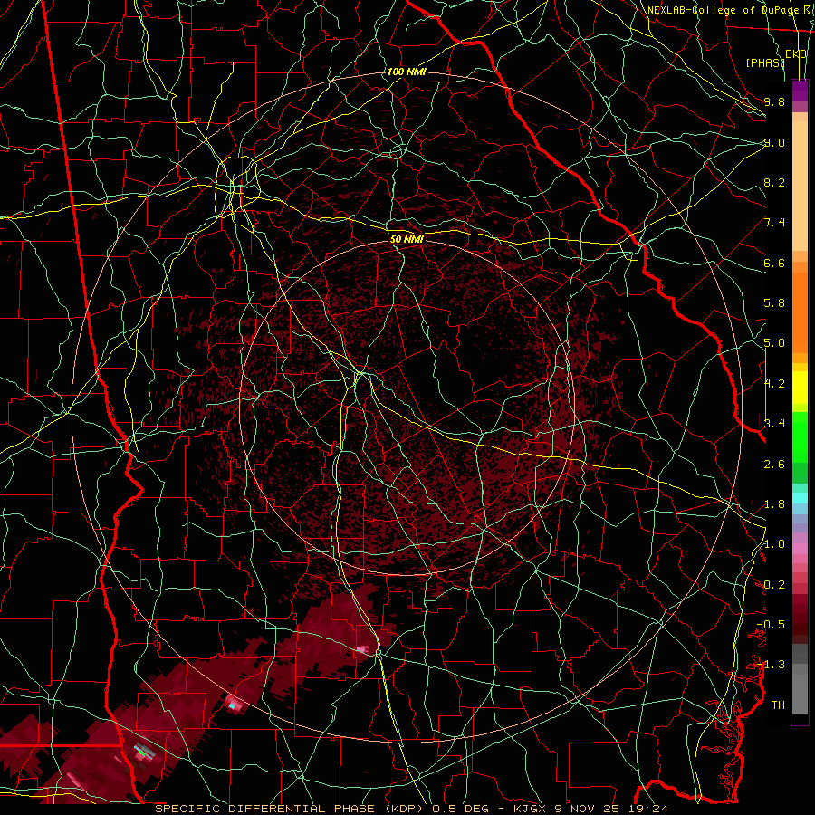Click the 7.4 scale value

pyautogui.click(x=774, y=223)
